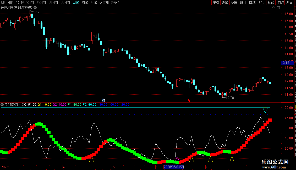The width and height of the screenshot is (296, 170).
Task: Click the 10.78 low price label
Action: (x=230, y=98)
